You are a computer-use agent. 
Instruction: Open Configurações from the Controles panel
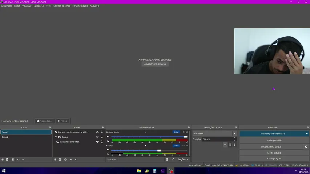coord(274,159)
